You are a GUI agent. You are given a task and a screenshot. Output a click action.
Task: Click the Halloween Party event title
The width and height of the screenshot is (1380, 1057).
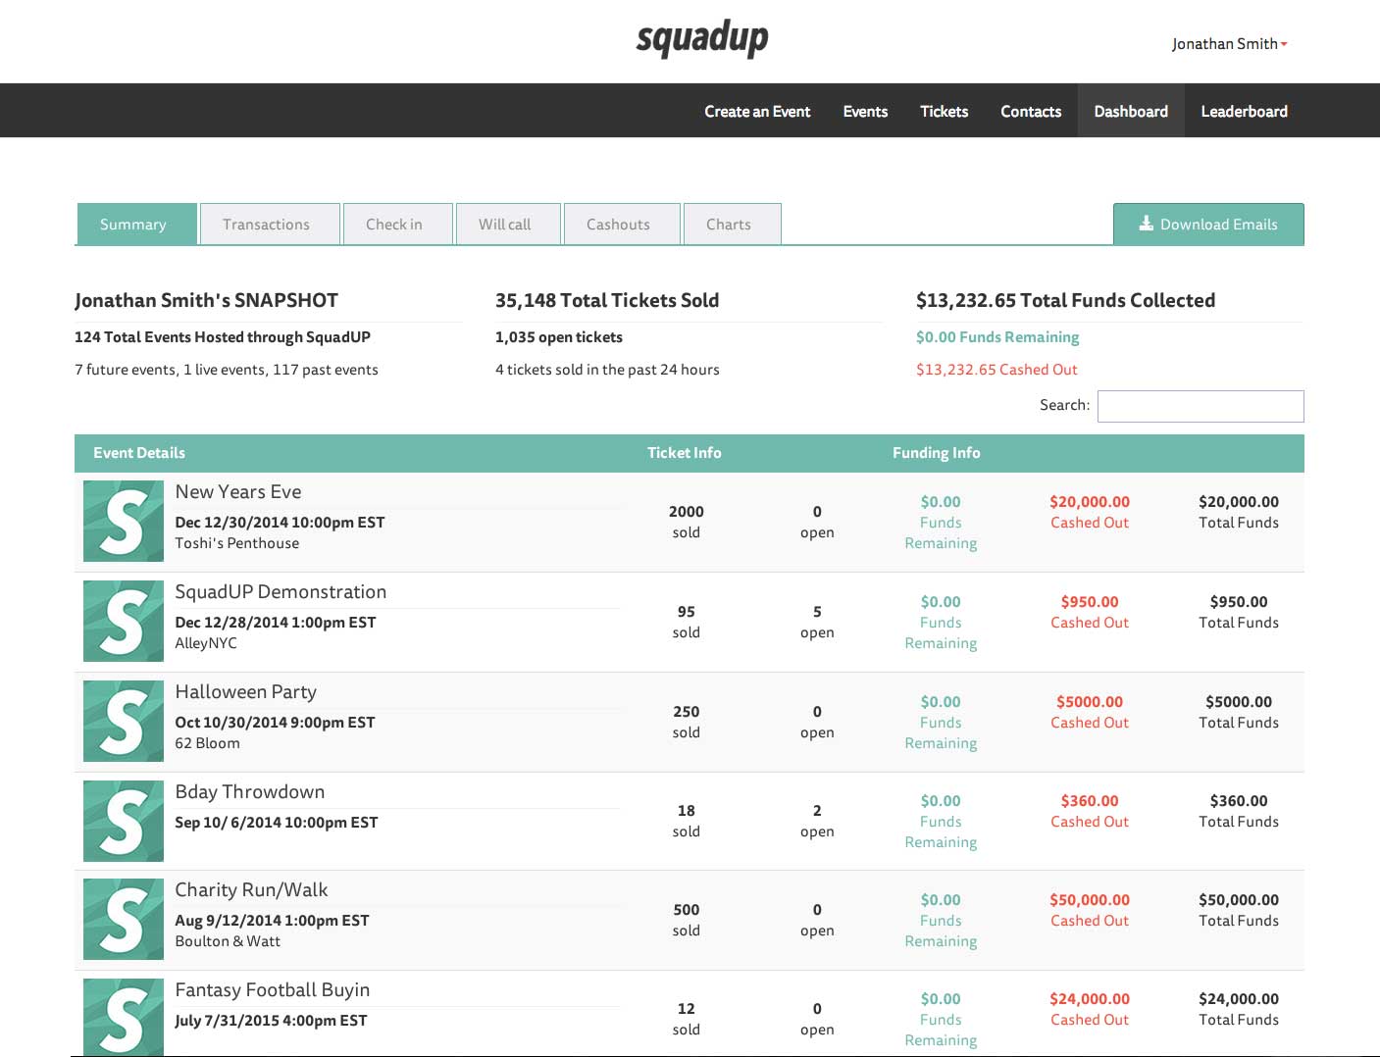click(246, 692)
